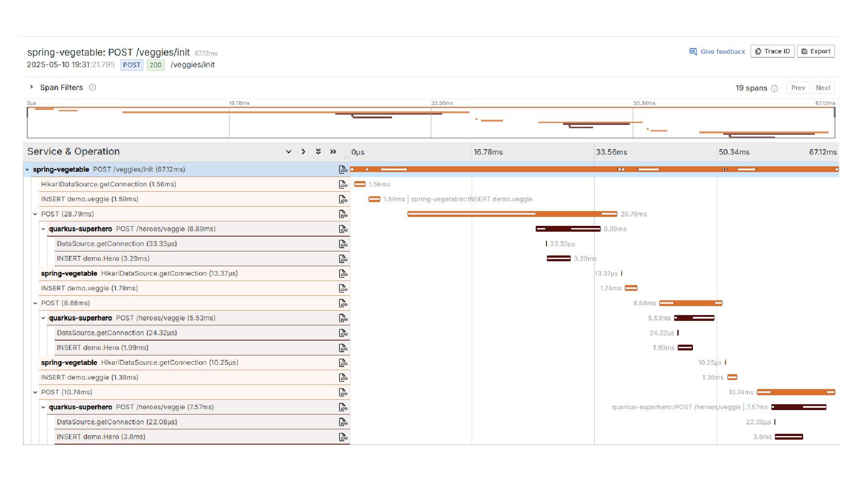Open logs for POST 10.74ms span
This screenshot has height=484, width=860.
coord(343,392)
